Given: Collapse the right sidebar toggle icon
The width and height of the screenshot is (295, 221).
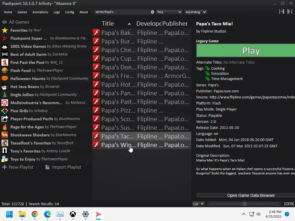Looking at the screenshot, I should click(x=290, y=12).
